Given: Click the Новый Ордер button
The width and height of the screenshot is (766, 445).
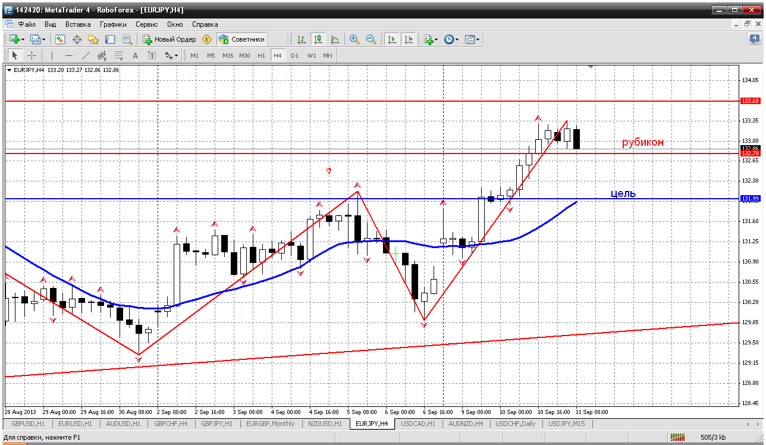Looking at the screenshot, I should [x=169, y=39].
